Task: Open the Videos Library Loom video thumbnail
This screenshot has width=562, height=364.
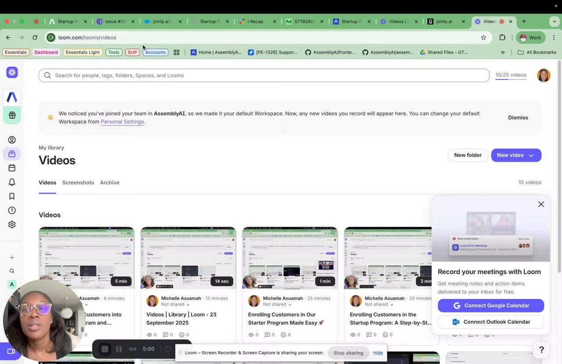Action: coord(188,258)
